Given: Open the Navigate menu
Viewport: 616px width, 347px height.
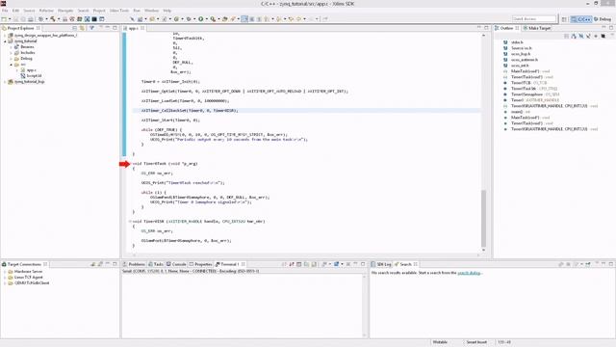Looking at the screenshot, I should [65, 11].
